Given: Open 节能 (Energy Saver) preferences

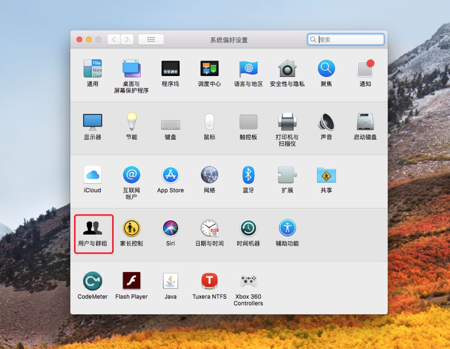Looking at the screenshot, I should tap(131, 126).
